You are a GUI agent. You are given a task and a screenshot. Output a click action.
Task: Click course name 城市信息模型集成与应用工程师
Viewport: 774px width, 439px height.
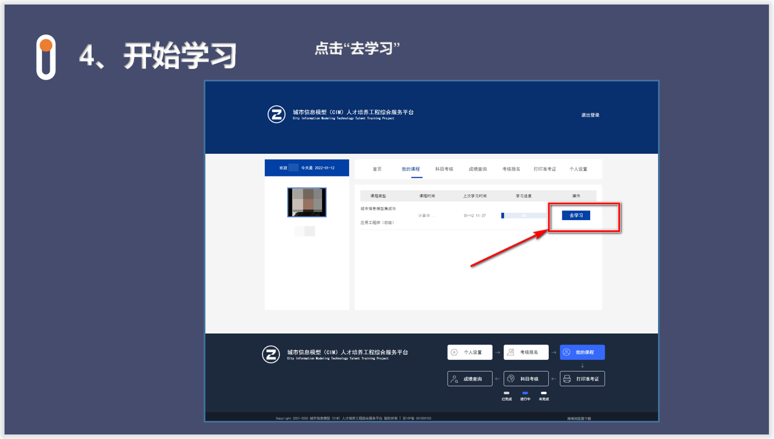[378, 216]
